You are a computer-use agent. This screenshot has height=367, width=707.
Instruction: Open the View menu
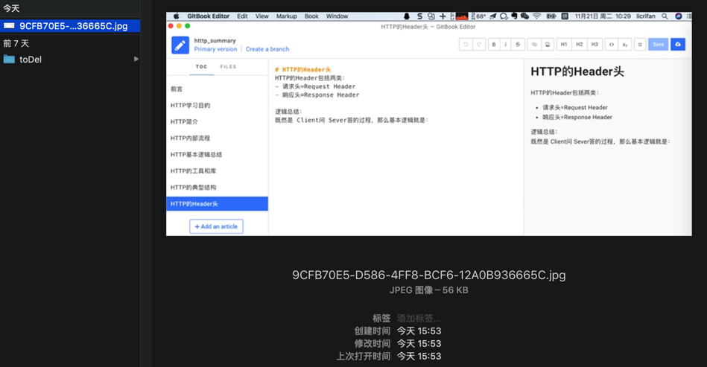point(262,16)
